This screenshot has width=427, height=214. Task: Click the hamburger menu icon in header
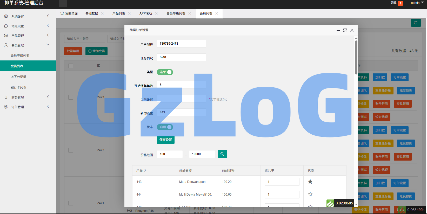tap(63, 3)
